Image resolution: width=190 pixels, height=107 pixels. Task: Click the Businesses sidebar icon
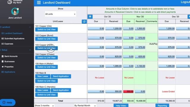click(x=3, y=62)
